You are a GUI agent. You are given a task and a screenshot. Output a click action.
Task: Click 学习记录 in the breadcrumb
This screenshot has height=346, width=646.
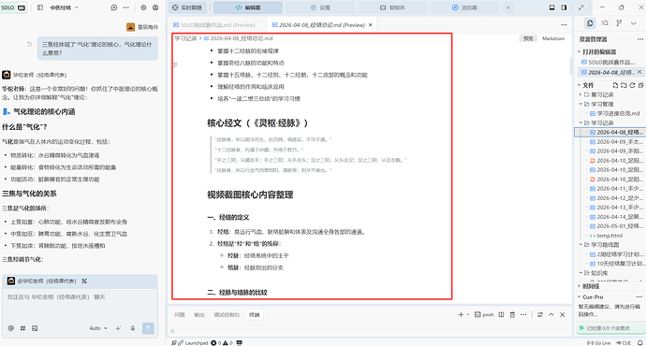pos(185,38)
